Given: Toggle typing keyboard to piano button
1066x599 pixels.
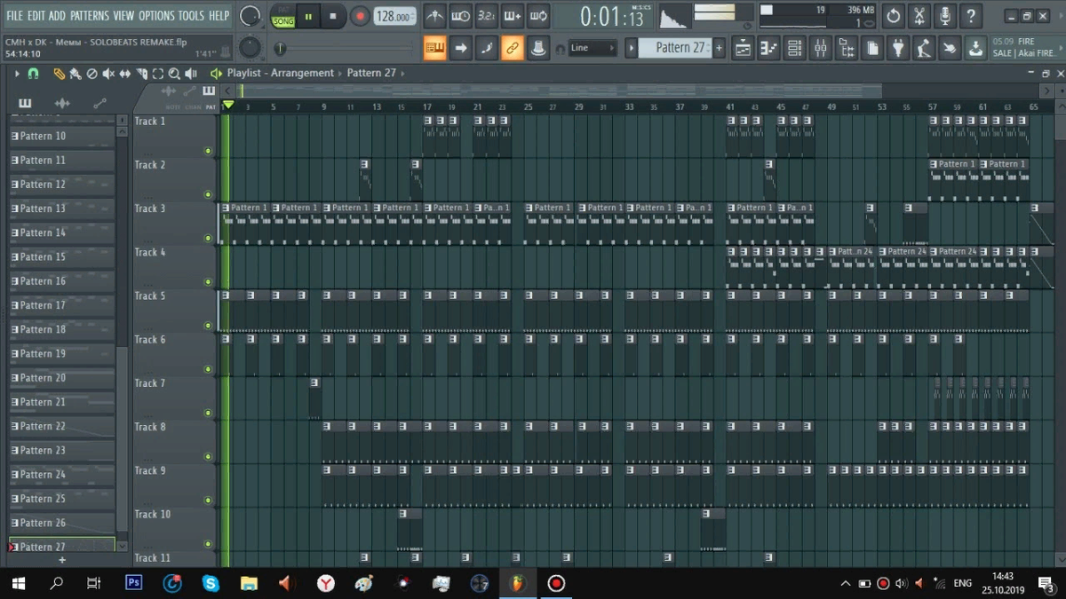Looking at the screenshot, I should coord(435,49).
